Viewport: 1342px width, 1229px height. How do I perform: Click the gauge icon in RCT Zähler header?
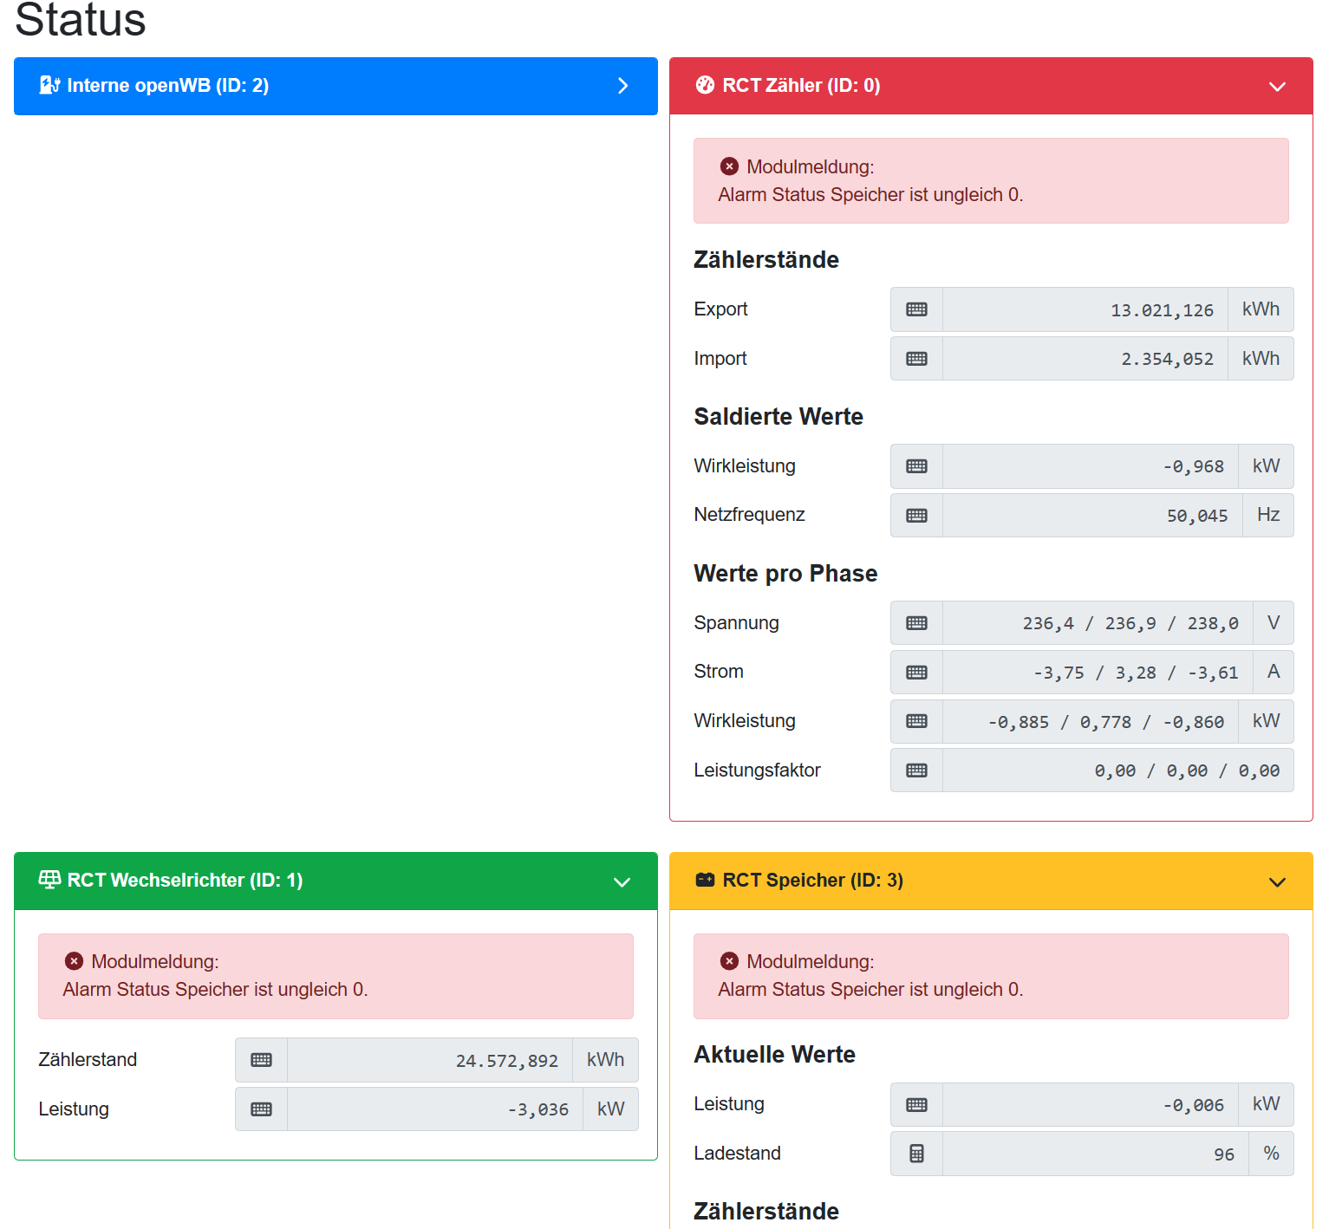(x=706, y=85)
